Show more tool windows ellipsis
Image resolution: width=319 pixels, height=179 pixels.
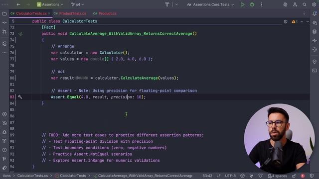(4, 53)
